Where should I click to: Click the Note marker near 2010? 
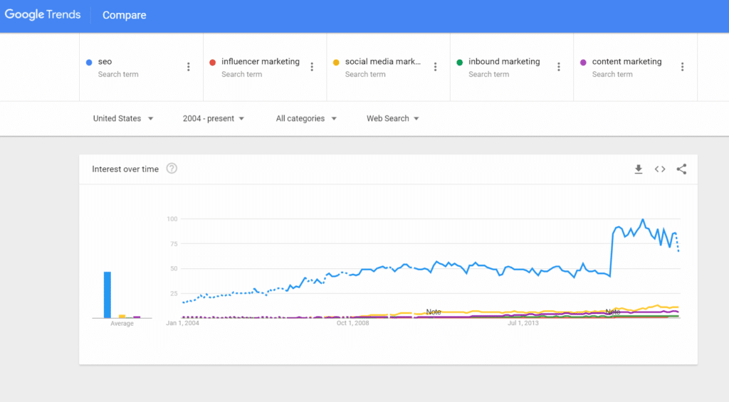coord(434,312)
